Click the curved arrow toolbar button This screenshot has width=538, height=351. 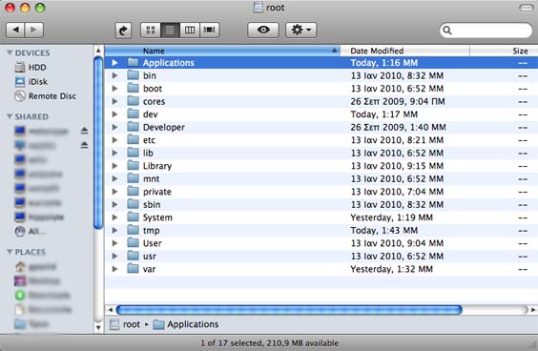(123, 31)
